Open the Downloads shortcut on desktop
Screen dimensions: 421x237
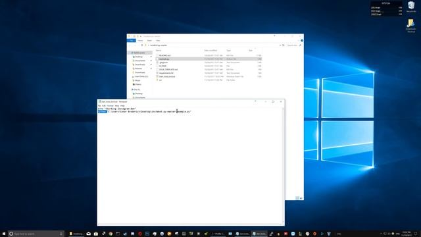[x=411, y=26]
